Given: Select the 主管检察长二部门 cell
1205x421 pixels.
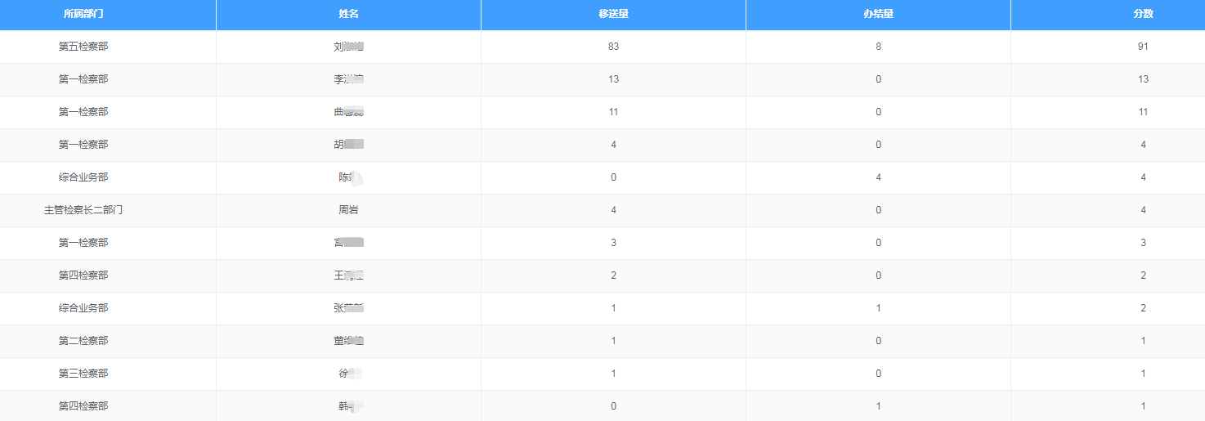Looking at the screenshot, I should pos(83,210).
